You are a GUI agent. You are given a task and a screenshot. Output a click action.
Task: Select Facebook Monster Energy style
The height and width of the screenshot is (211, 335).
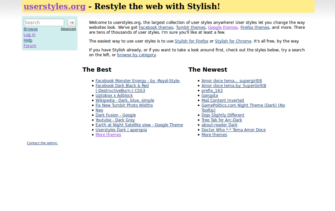[138, 80]
